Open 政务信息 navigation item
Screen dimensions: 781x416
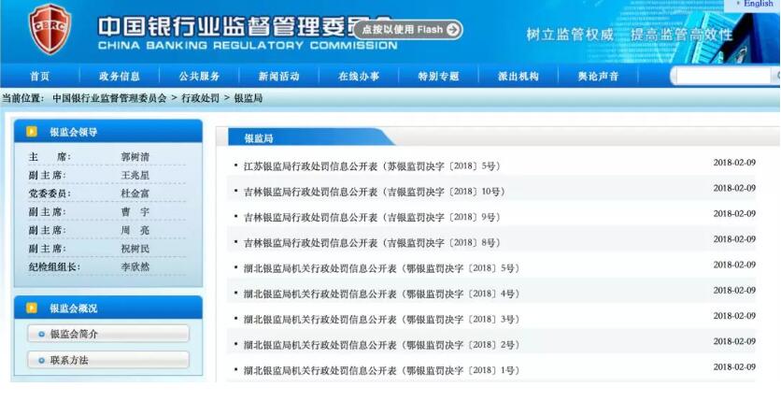coord(120,77)
